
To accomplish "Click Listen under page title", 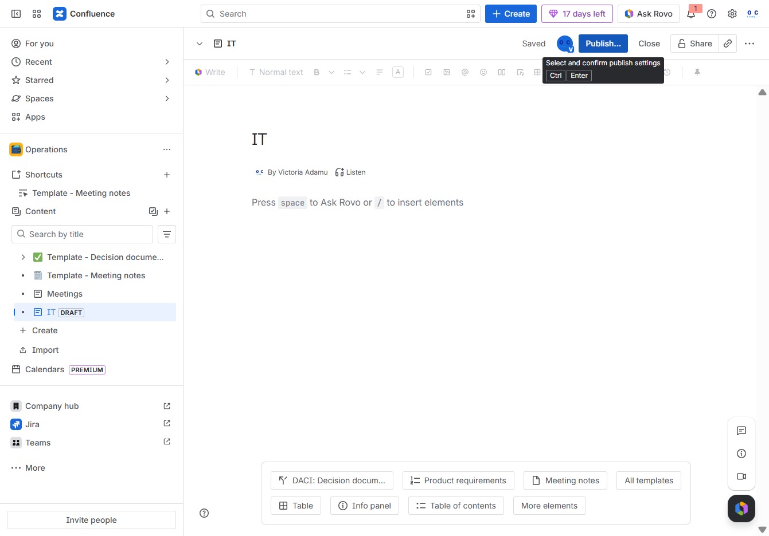I will (x=350, y=172).
